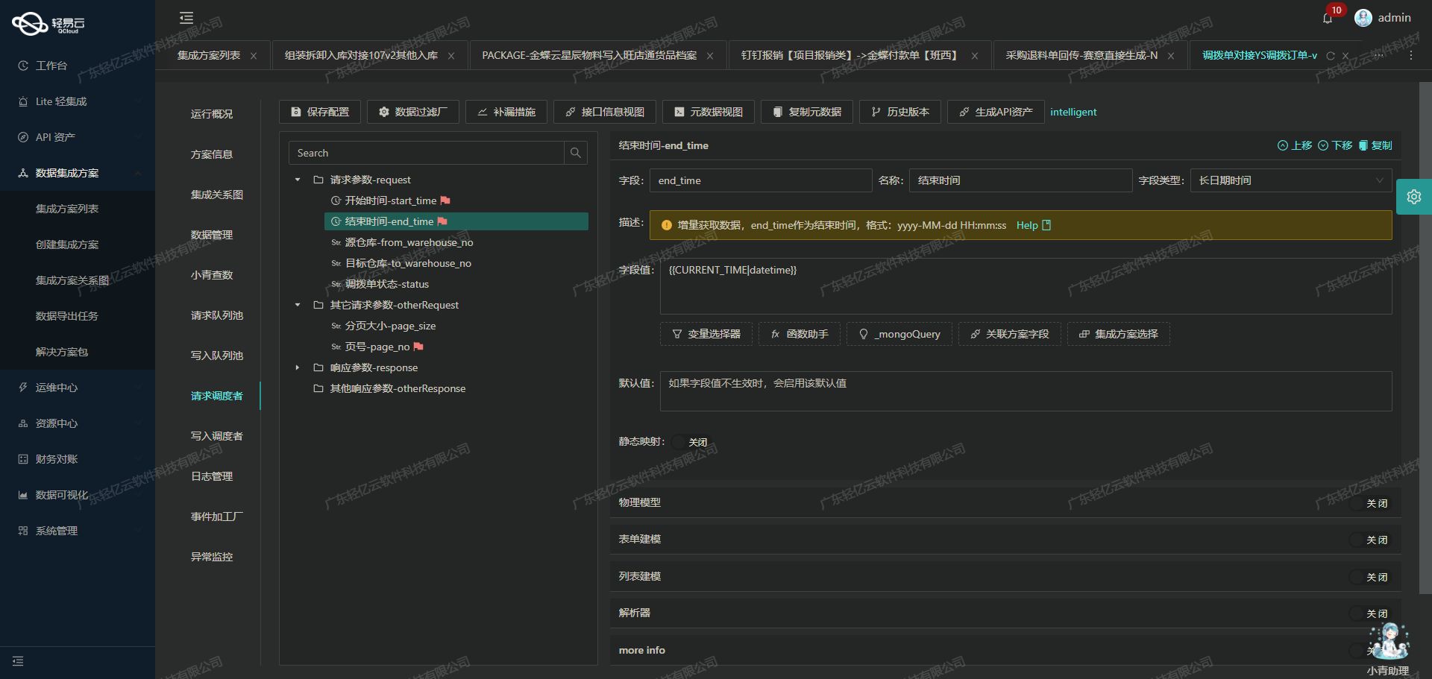Switch to the 集成方案列表 tab
The image size is (1432, 679).
point(209,56)
